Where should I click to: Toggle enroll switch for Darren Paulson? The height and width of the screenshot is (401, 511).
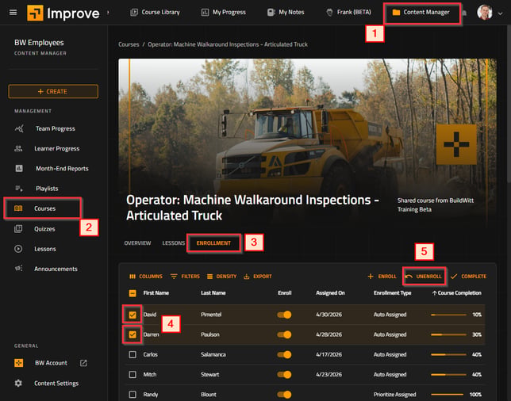[x=284, y=334]
